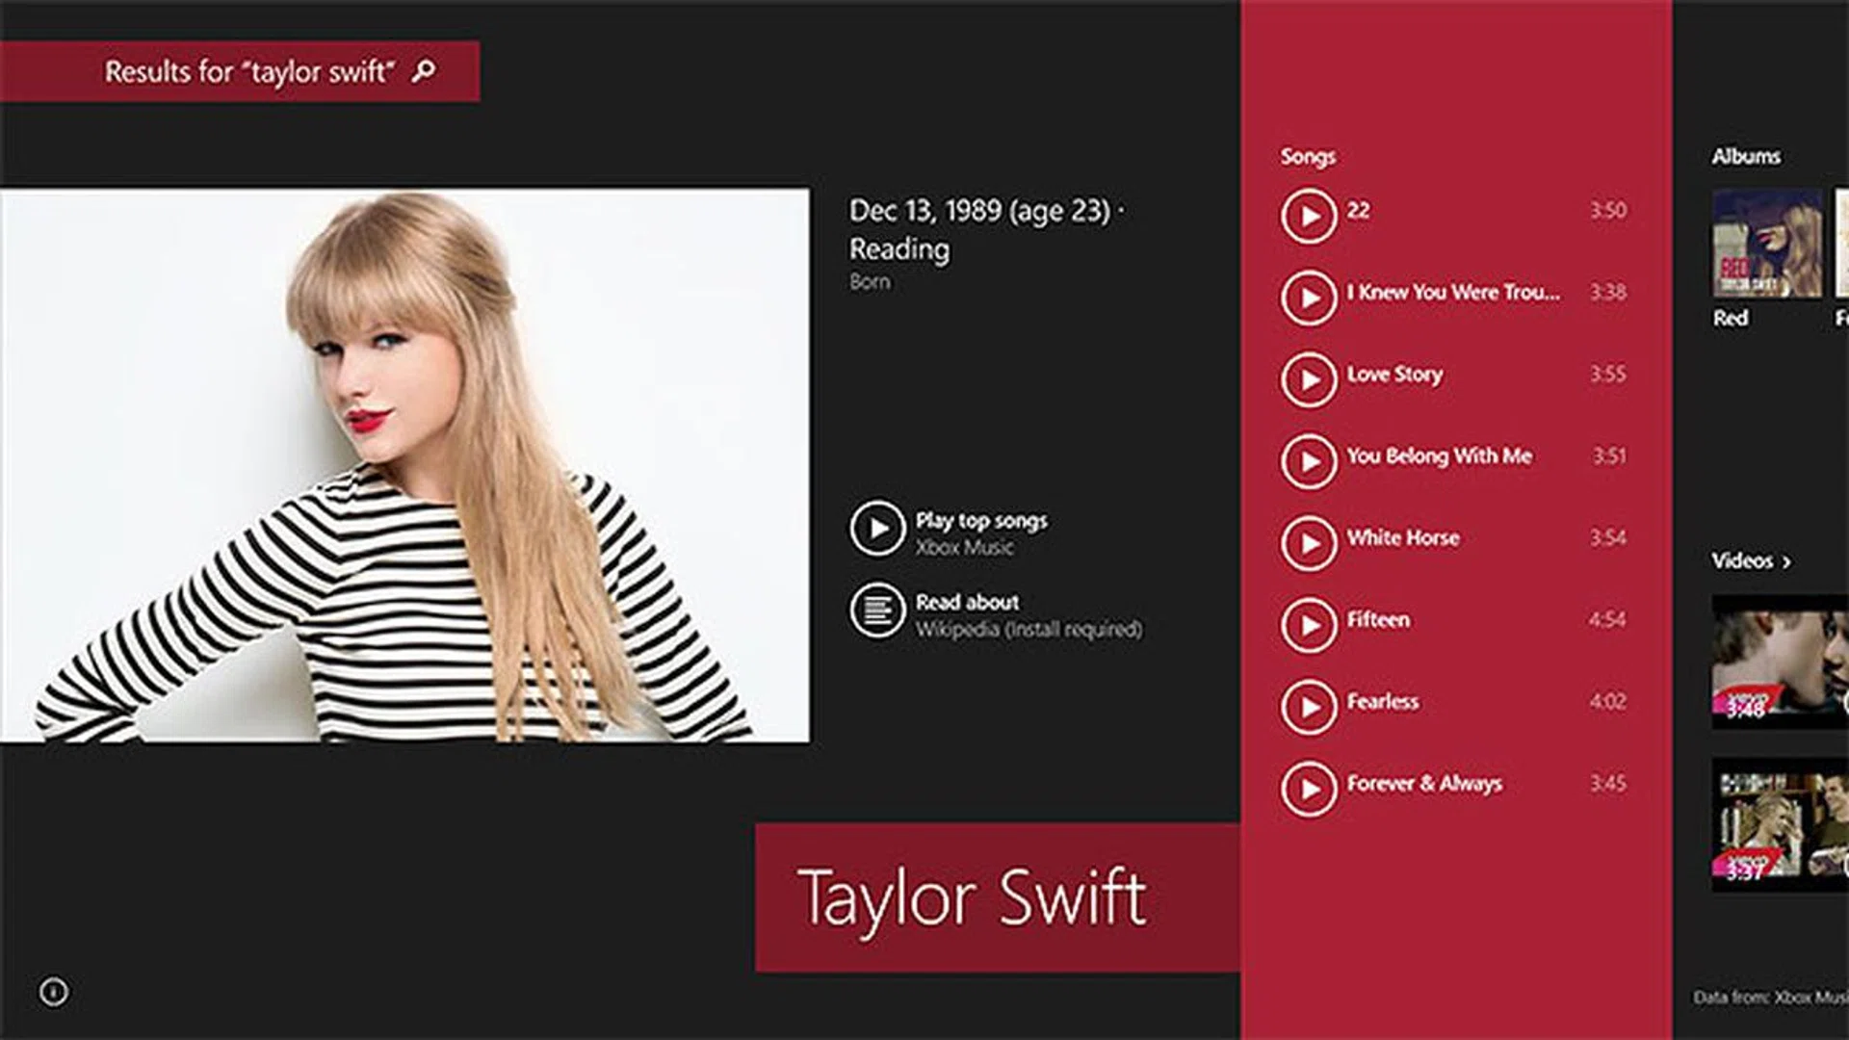The image size is (1849, 1040).
Task: Play You Belong With Me
Action: pyautogui.click(x=1308, y=461)
